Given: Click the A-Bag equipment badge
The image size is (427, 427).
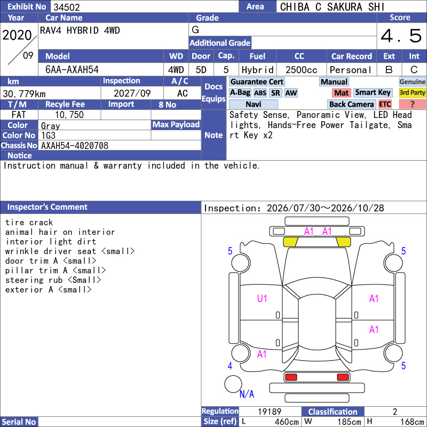Looking at the screenshot, I should pyautogui.click(x=240, y=93).
